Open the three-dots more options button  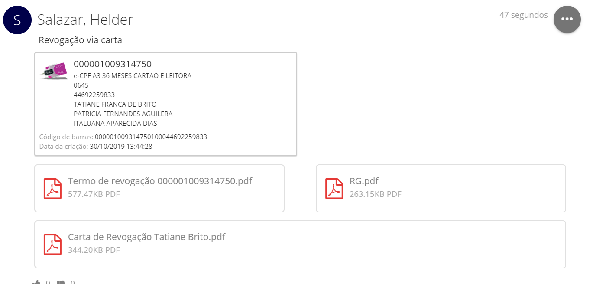pos(567,19)
